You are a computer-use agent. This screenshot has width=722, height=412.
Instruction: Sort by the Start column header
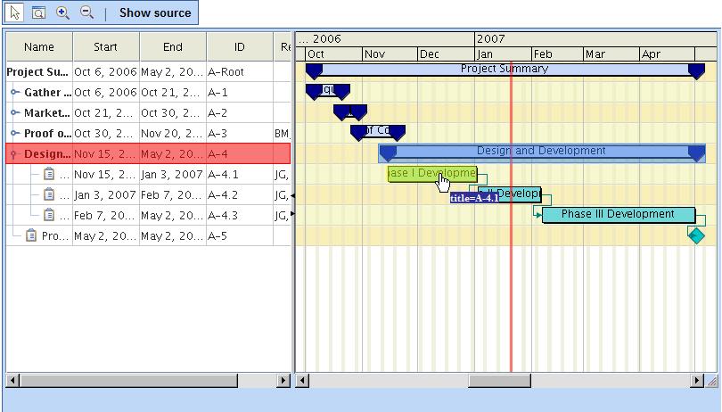(x=105, y=47)
